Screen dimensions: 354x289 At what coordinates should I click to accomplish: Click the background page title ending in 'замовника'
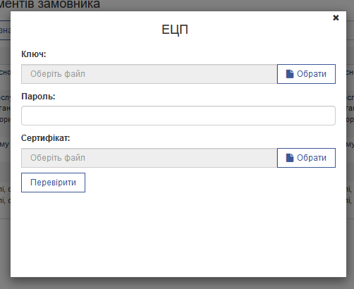coord(50,4)
